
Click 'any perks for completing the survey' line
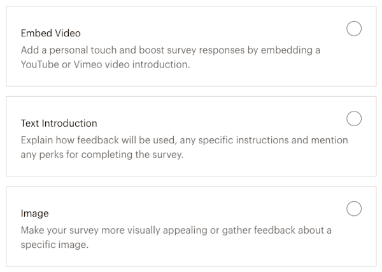(x=102, y=155)
